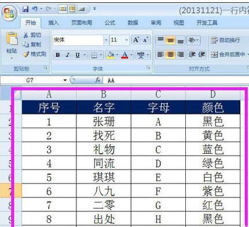Click the 自动换行 wrap text button
This screenshot has width=249, height=227.
click(225, 40)
